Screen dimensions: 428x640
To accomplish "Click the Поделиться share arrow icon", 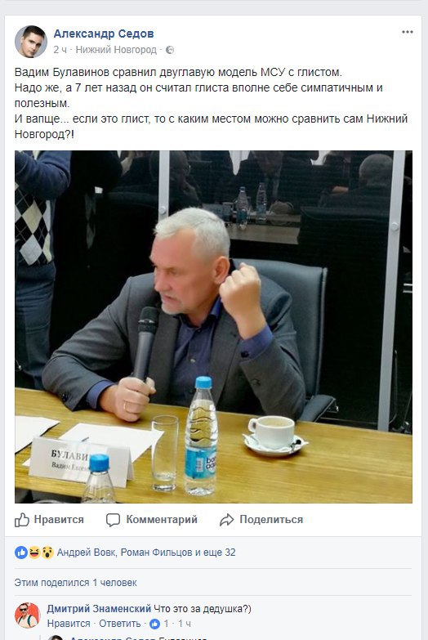I will [x=226, y=520].
